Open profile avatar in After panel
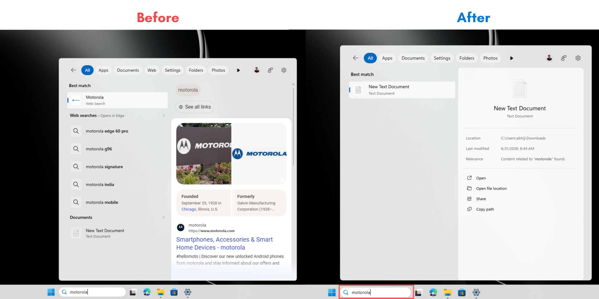Image resolution: width=599 pixels, height=299 pixels. click(x=549, y=58)
